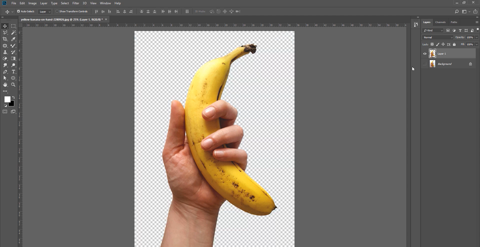Open the Normal blend mode dropdown
The height and width of the screenshot is (247, 480).
437,37
